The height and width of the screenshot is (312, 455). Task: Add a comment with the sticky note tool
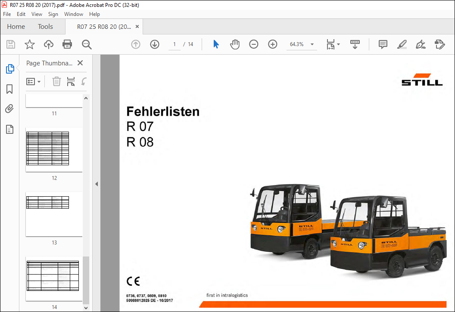(x=383, y=44)
